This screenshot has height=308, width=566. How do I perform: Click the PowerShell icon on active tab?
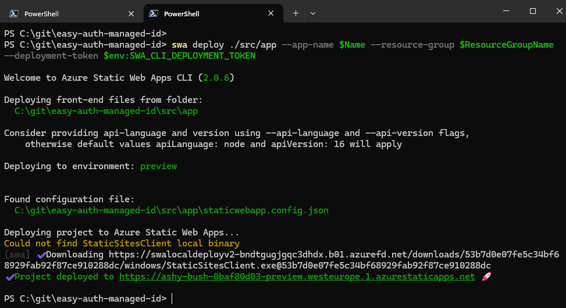click(x=154, y=13)
